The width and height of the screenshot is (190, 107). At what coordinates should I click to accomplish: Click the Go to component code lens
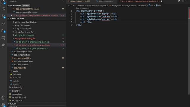pyautogui.click(x=82, y=8)
